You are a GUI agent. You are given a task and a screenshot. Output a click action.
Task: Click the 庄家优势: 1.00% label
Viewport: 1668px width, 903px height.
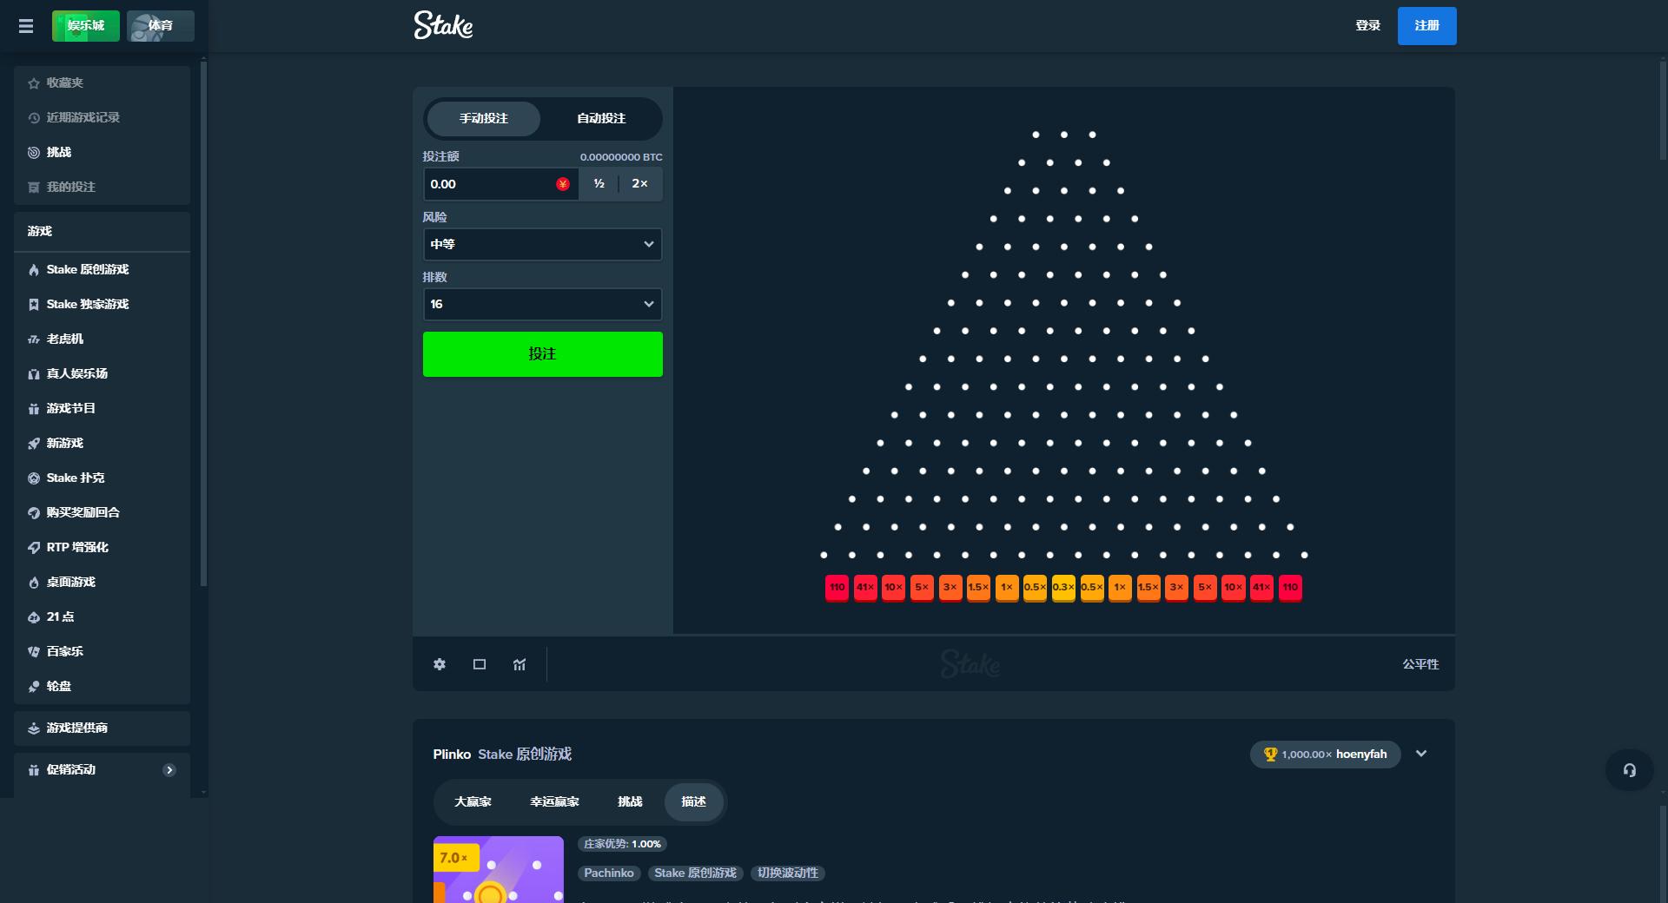coord(622,844)
